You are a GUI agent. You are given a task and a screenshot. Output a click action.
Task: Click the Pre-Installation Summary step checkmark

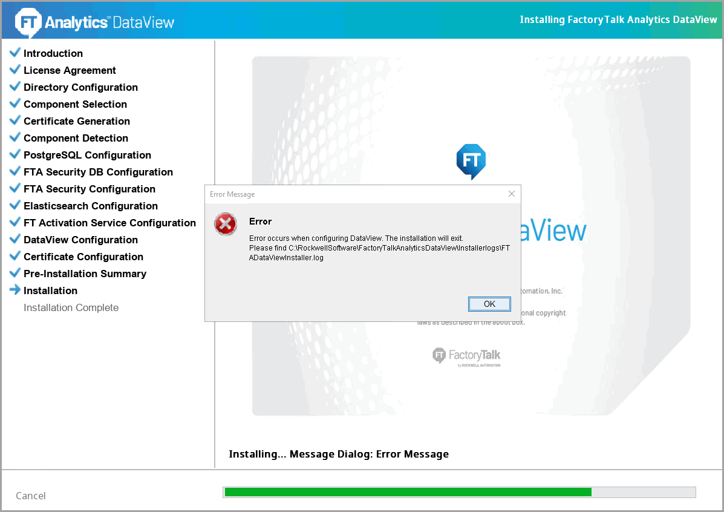pos(15,272)
